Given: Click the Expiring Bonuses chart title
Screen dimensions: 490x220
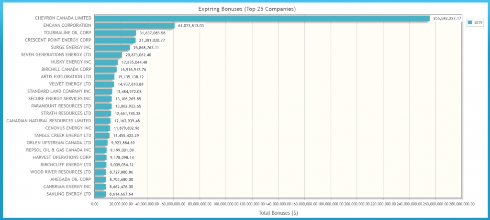Looking at the screenshot, I should coord(247,10).
